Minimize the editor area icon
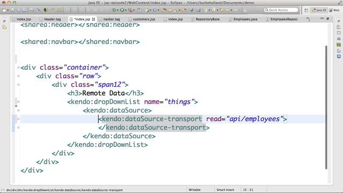This screenshot has width=343, height=193. [x=322, y=19]
